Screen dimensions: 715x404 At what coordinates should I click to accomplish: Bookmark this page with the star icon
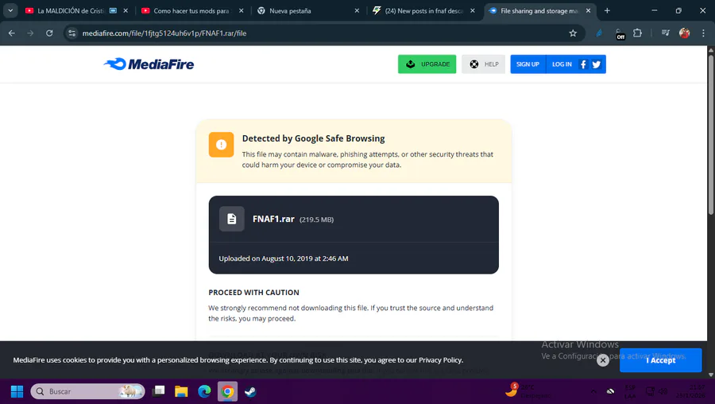pyautogui.click(x=573, y=33)
